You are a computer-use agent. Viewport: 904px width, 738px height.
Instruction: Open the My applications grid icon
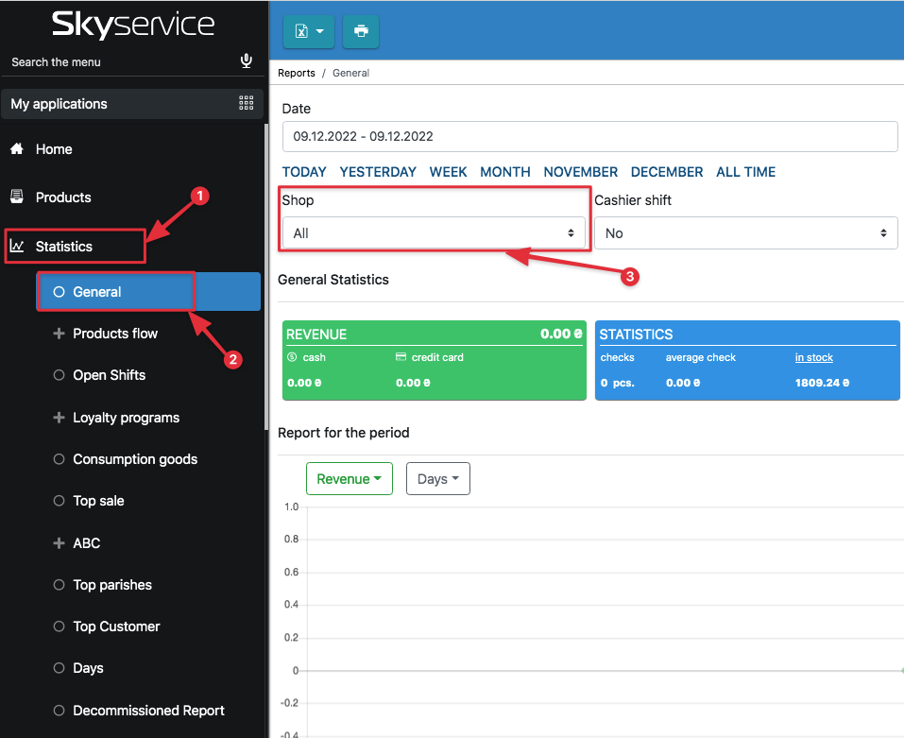tap(247, 104)
